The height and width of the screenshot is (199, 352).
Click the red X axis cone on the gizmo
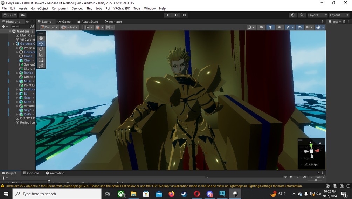(x=317, y=151)
